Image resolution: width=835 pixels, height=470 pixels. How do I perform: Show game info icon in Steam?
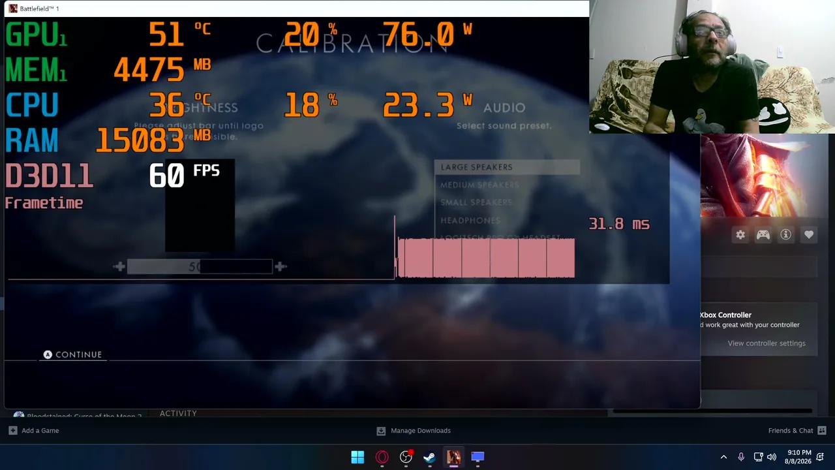tap(786, 235)
